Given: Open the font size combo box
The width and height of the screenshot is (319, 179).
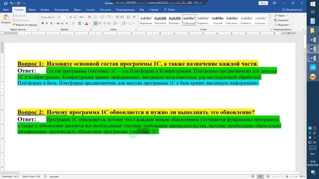Looking at the screenshot, I should pyautogui.click(x=62, y=17).
